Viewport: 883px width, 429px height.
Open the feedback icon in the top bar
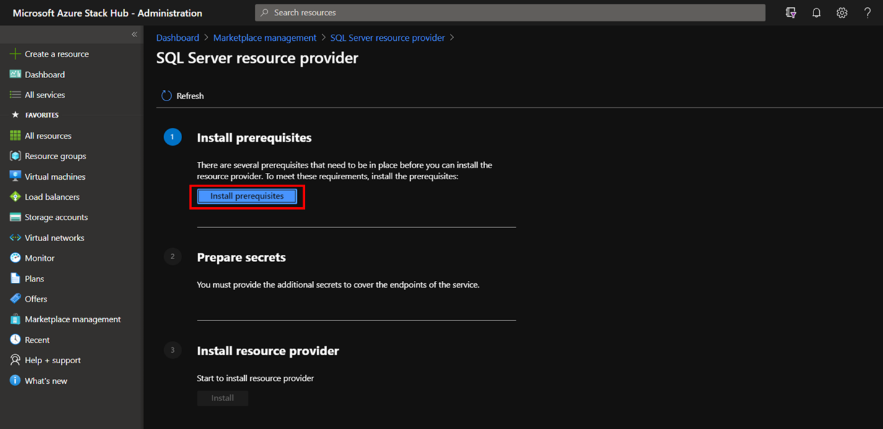point(791,12)
